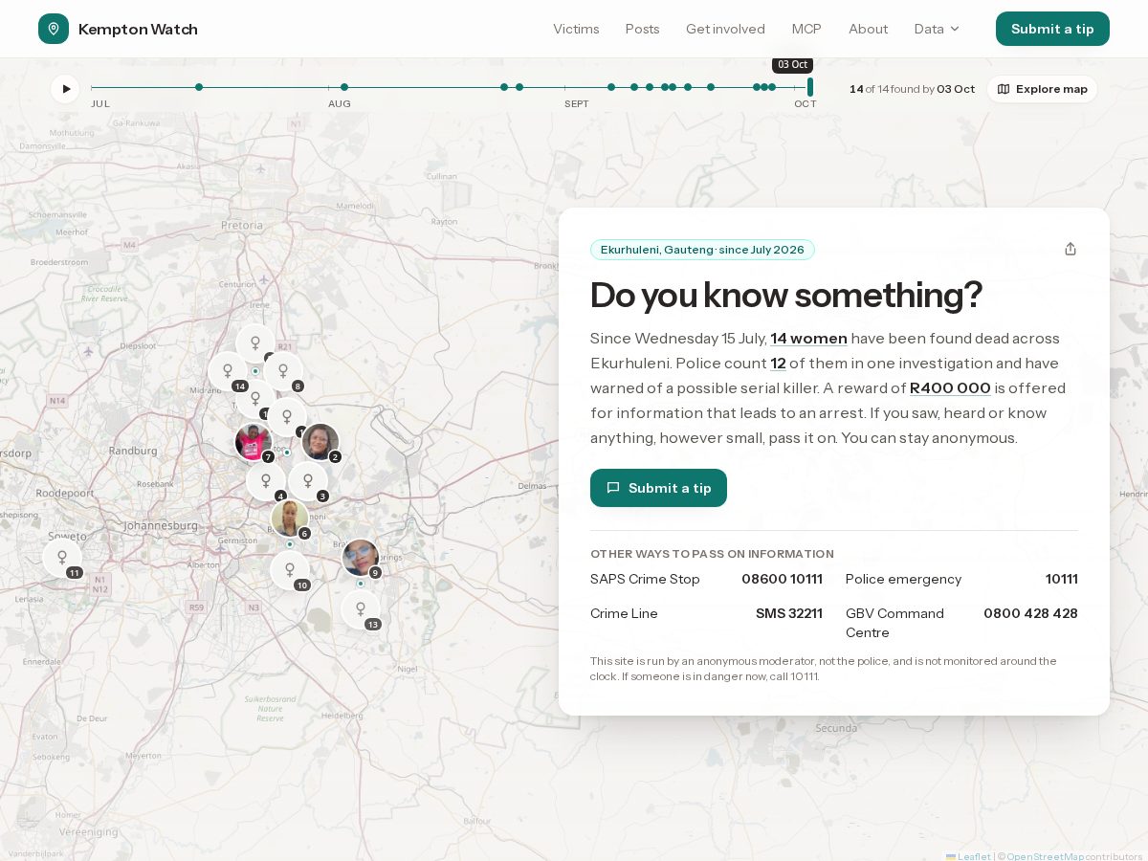The image size is (1148, 861).
Task: Click Submit a tip button in info card
Action: pyautogui.click(x=658, y=488)
